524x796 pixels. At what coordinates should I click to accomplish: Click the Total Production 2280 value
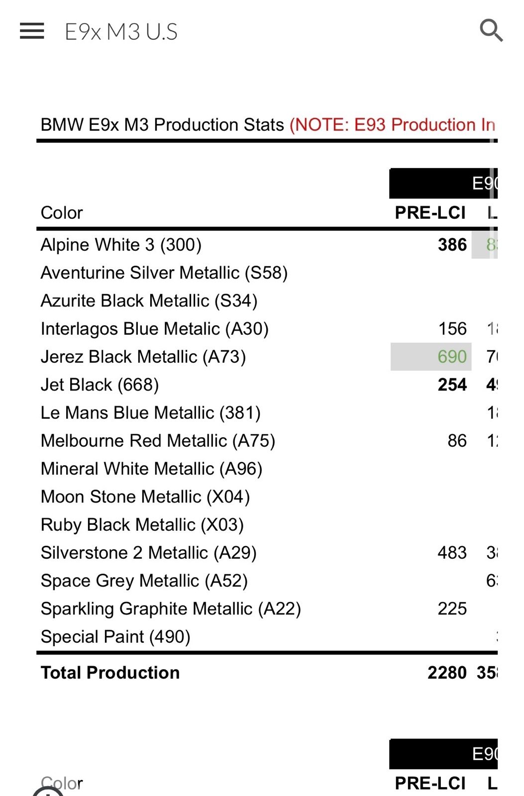447,673
